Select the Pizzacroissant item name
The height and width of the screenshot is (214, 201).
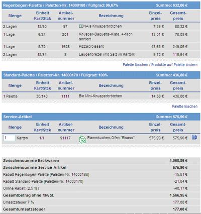(x=91, y=46)
